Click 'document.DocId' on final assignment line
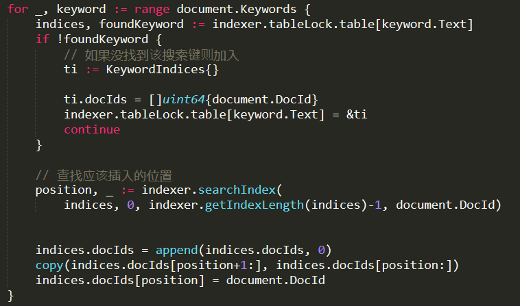This screenshot has width=520, height=306. click(x=276, y=281)
